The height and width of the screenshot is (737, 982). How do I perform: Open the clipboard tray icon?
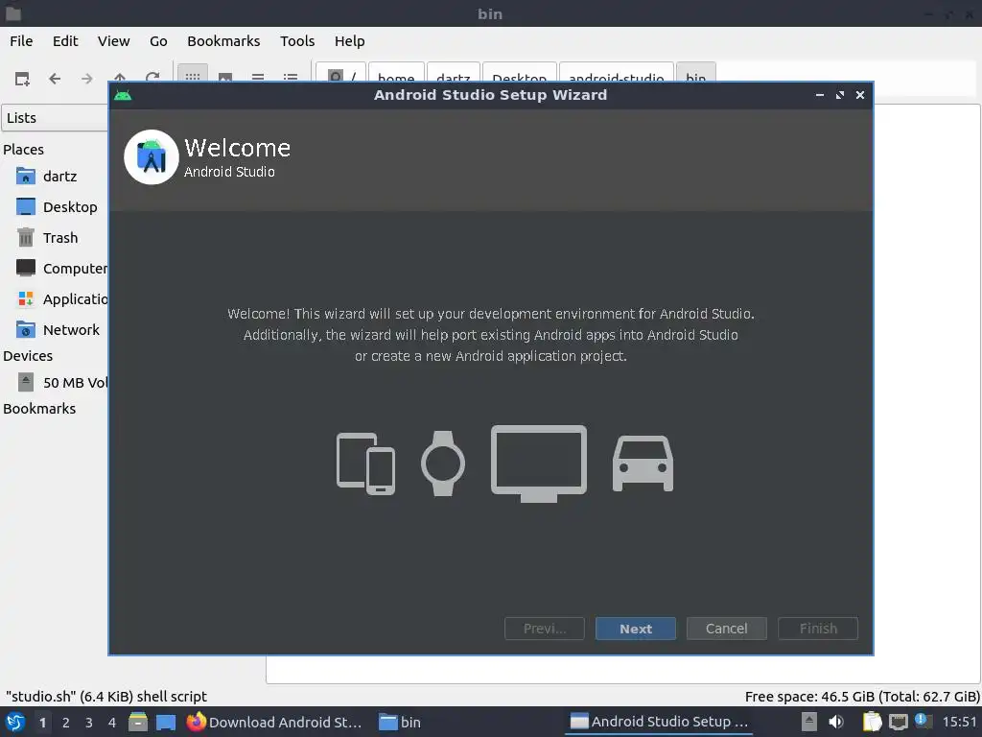tap(872, 723)
